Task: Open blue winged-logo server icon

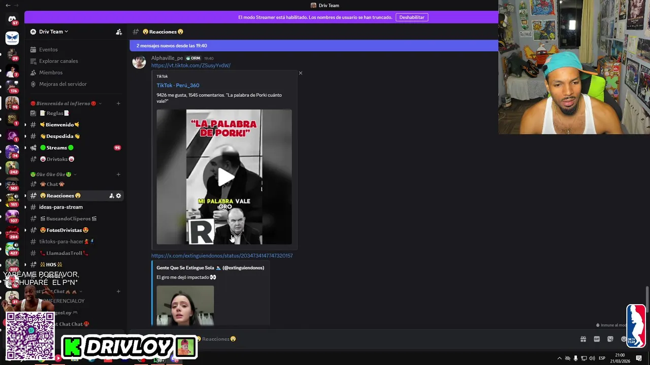Action: point(12,38)
